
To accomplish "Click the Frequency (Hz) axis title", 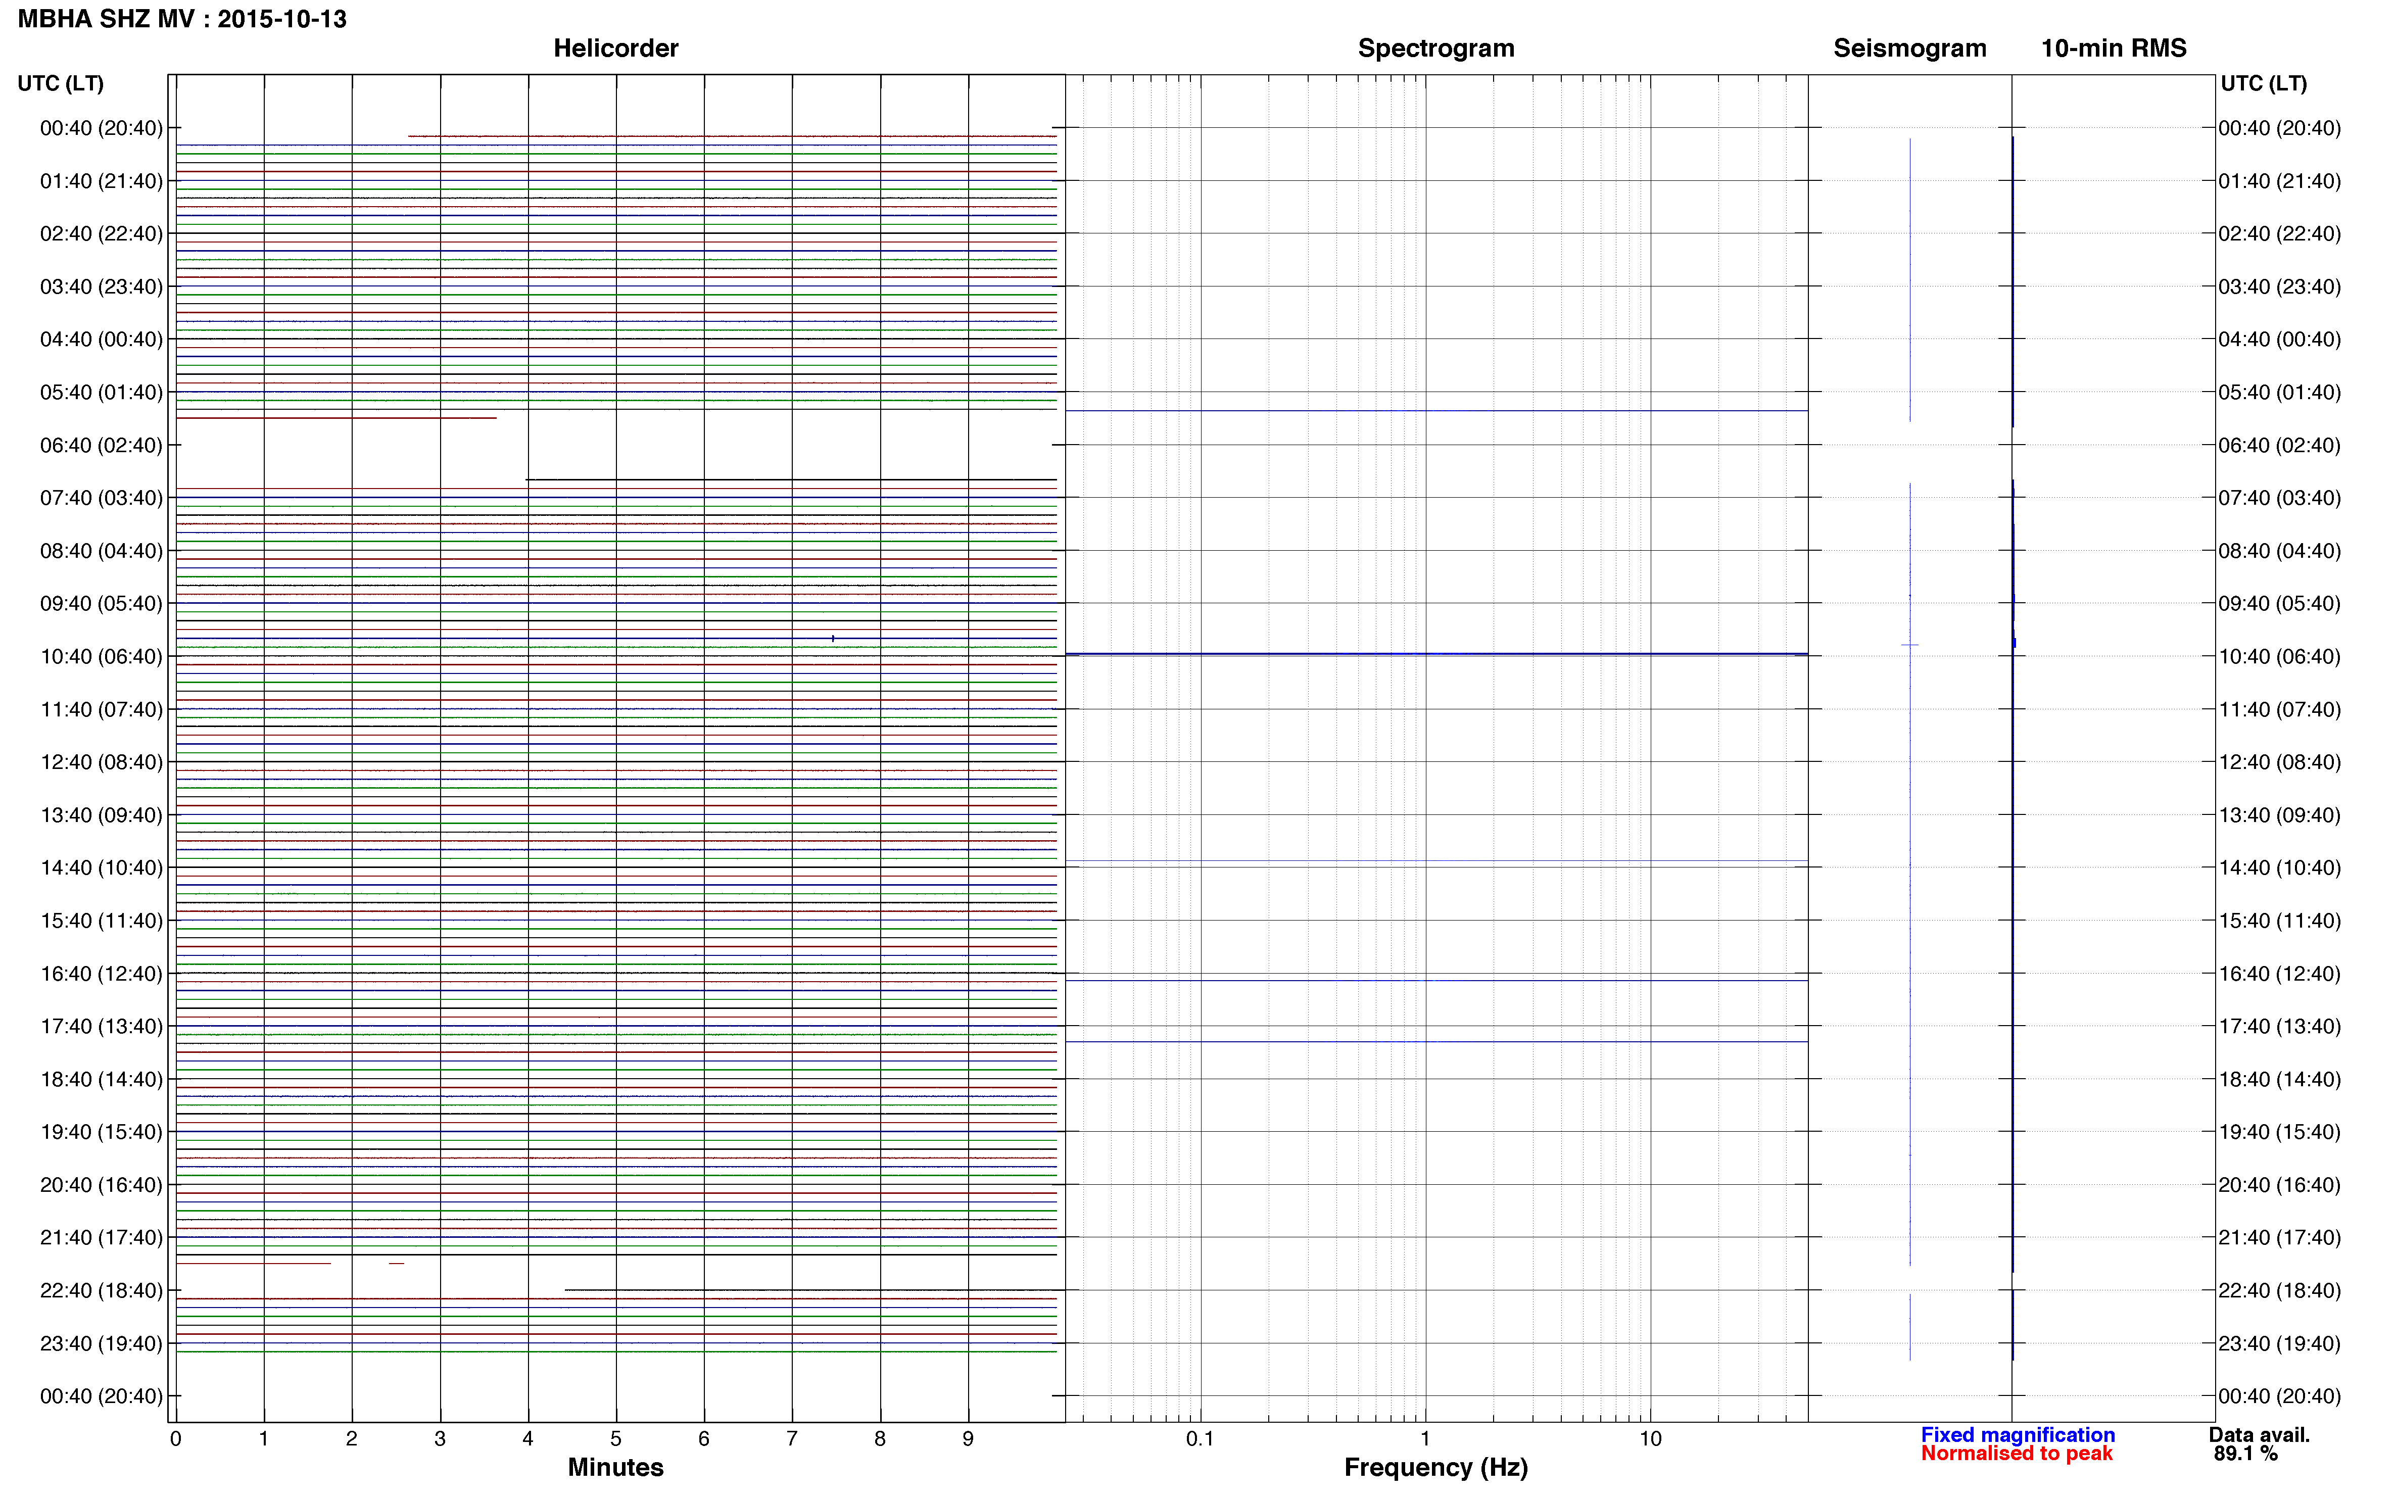I will pos(1435,1467).
